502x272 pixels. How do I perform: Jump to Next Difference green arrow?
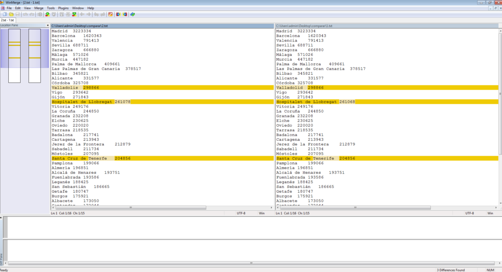click(x=48, y=14)
